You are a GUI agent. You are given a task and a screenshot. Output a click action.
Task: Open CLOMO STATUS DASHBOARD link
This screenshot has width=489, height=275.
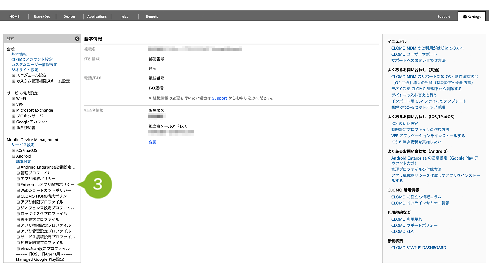[x=418, y=248]
